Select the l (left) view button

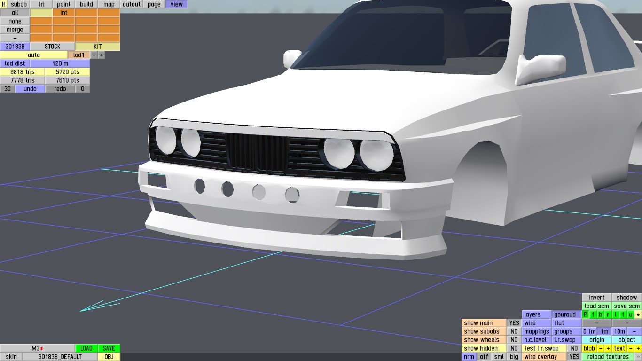point(616,314)
